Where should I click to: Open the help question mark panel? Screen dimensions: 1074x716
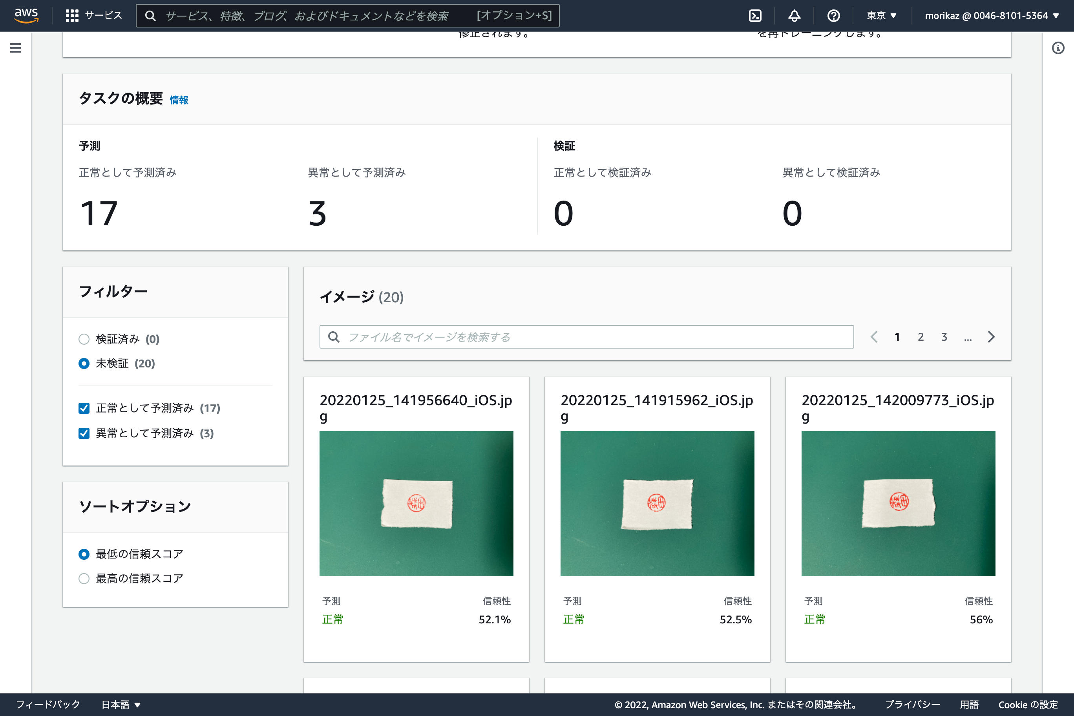(x=833, y=15)
